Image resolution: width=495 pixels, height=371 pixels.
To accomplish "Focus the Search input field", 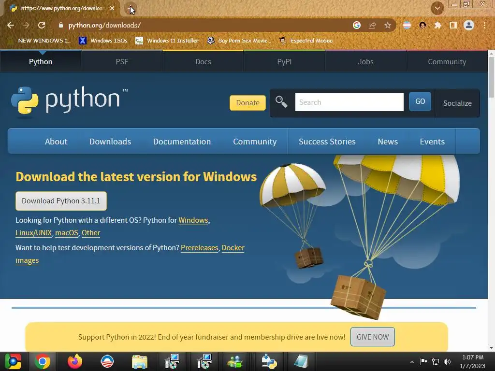I will coord(349,102).
